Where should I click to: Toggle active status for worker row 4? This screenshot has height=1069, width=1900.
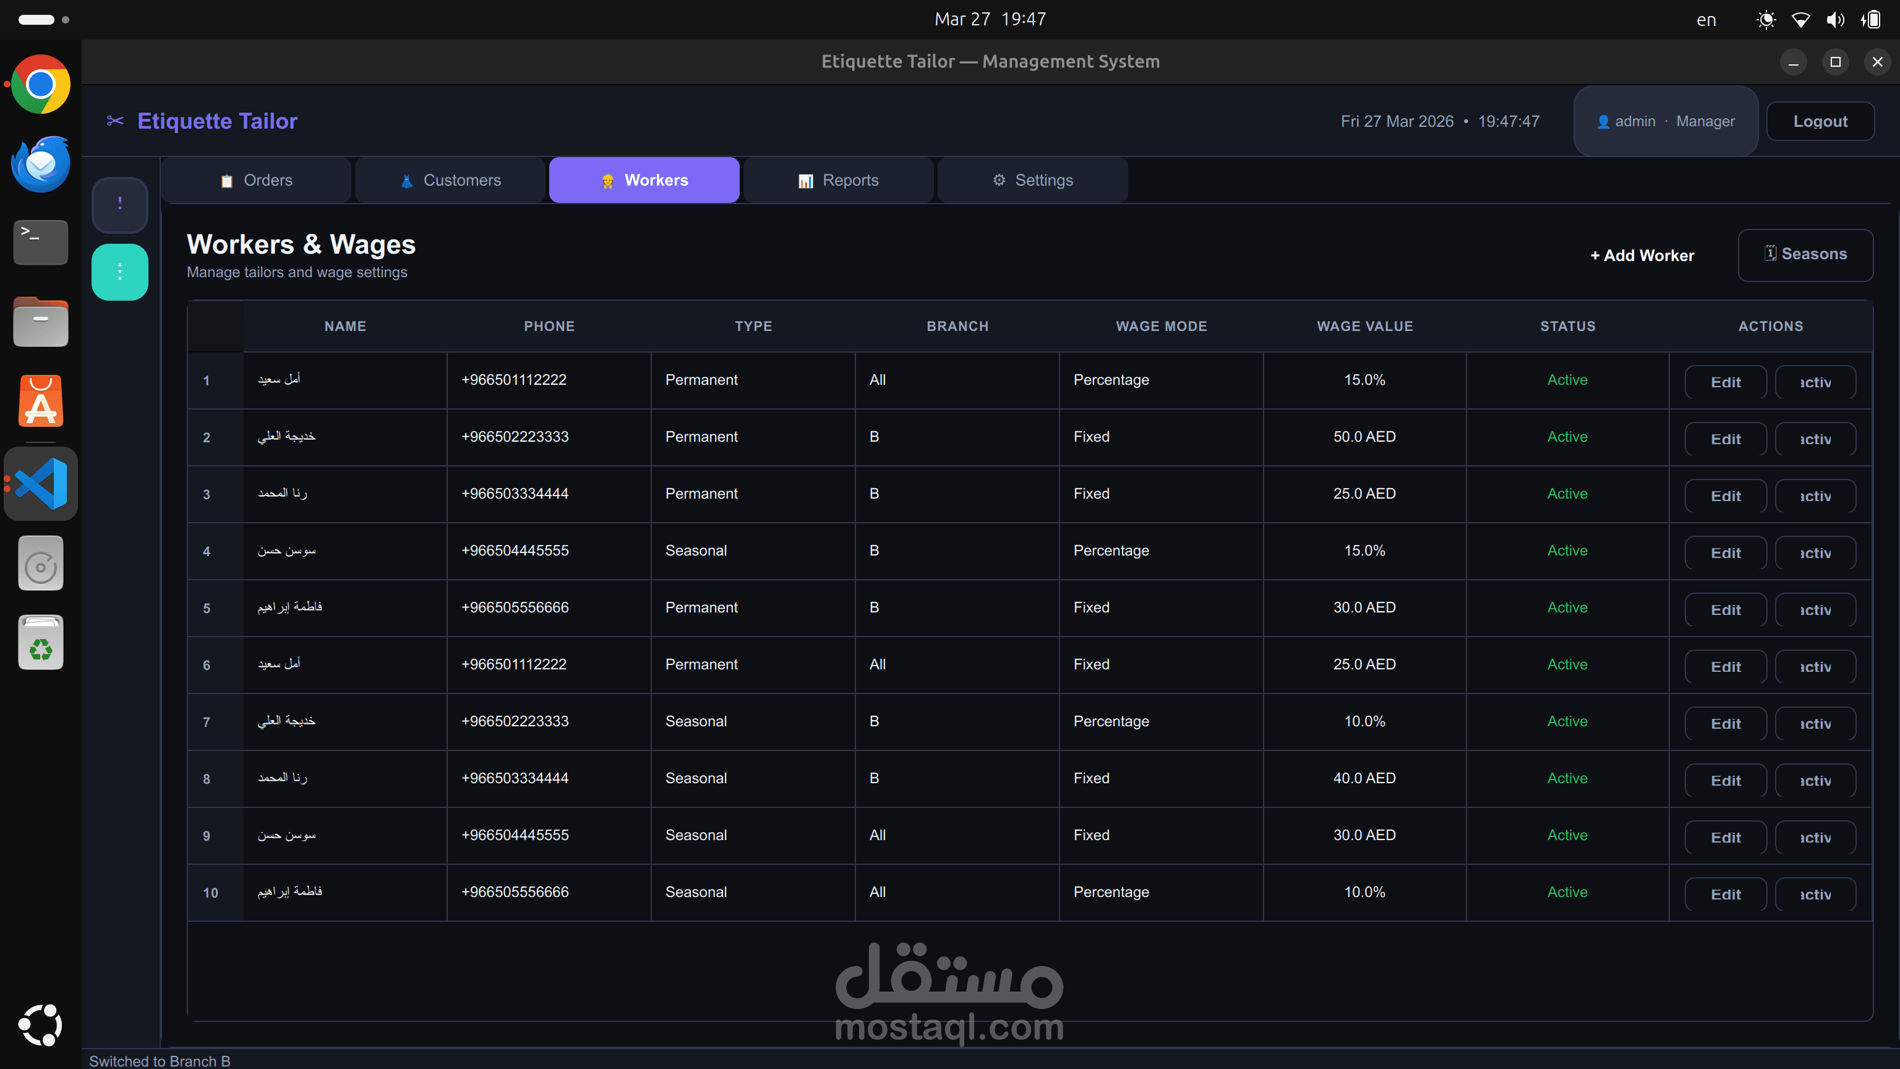[1815, 552]
